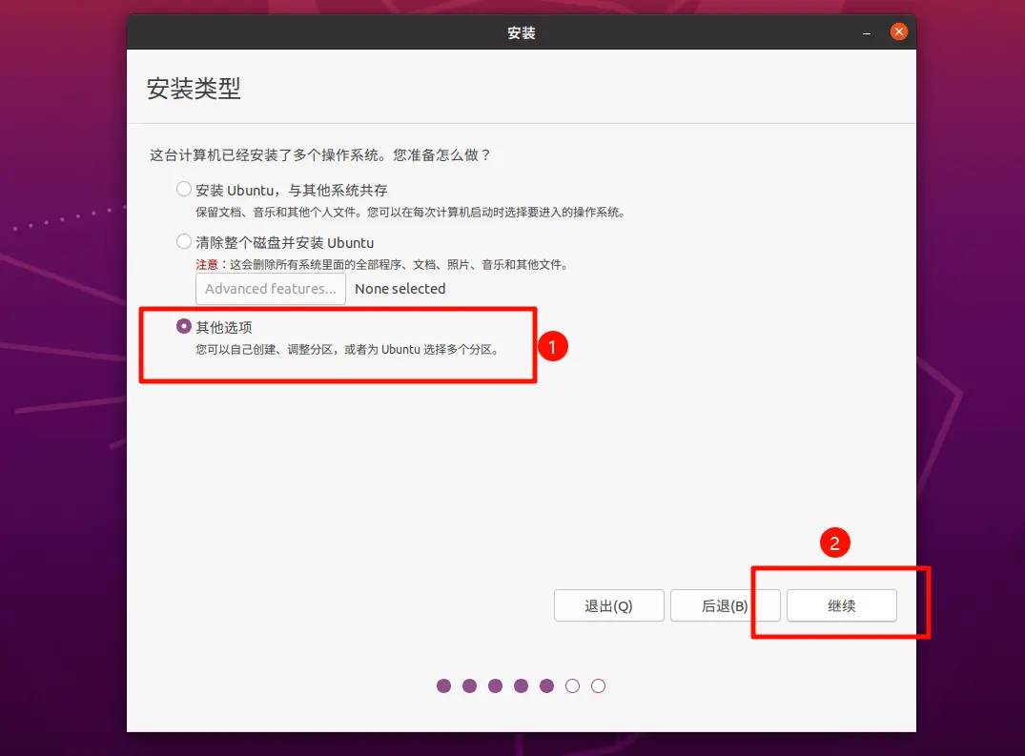Click the Advanced features... button
Viewport: 1025px width, 756px height.
click(x=271, y=289)
